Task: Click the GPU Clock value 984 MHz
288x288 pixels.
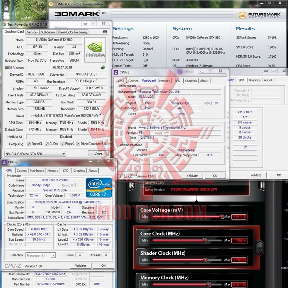Action: point(34,123)
